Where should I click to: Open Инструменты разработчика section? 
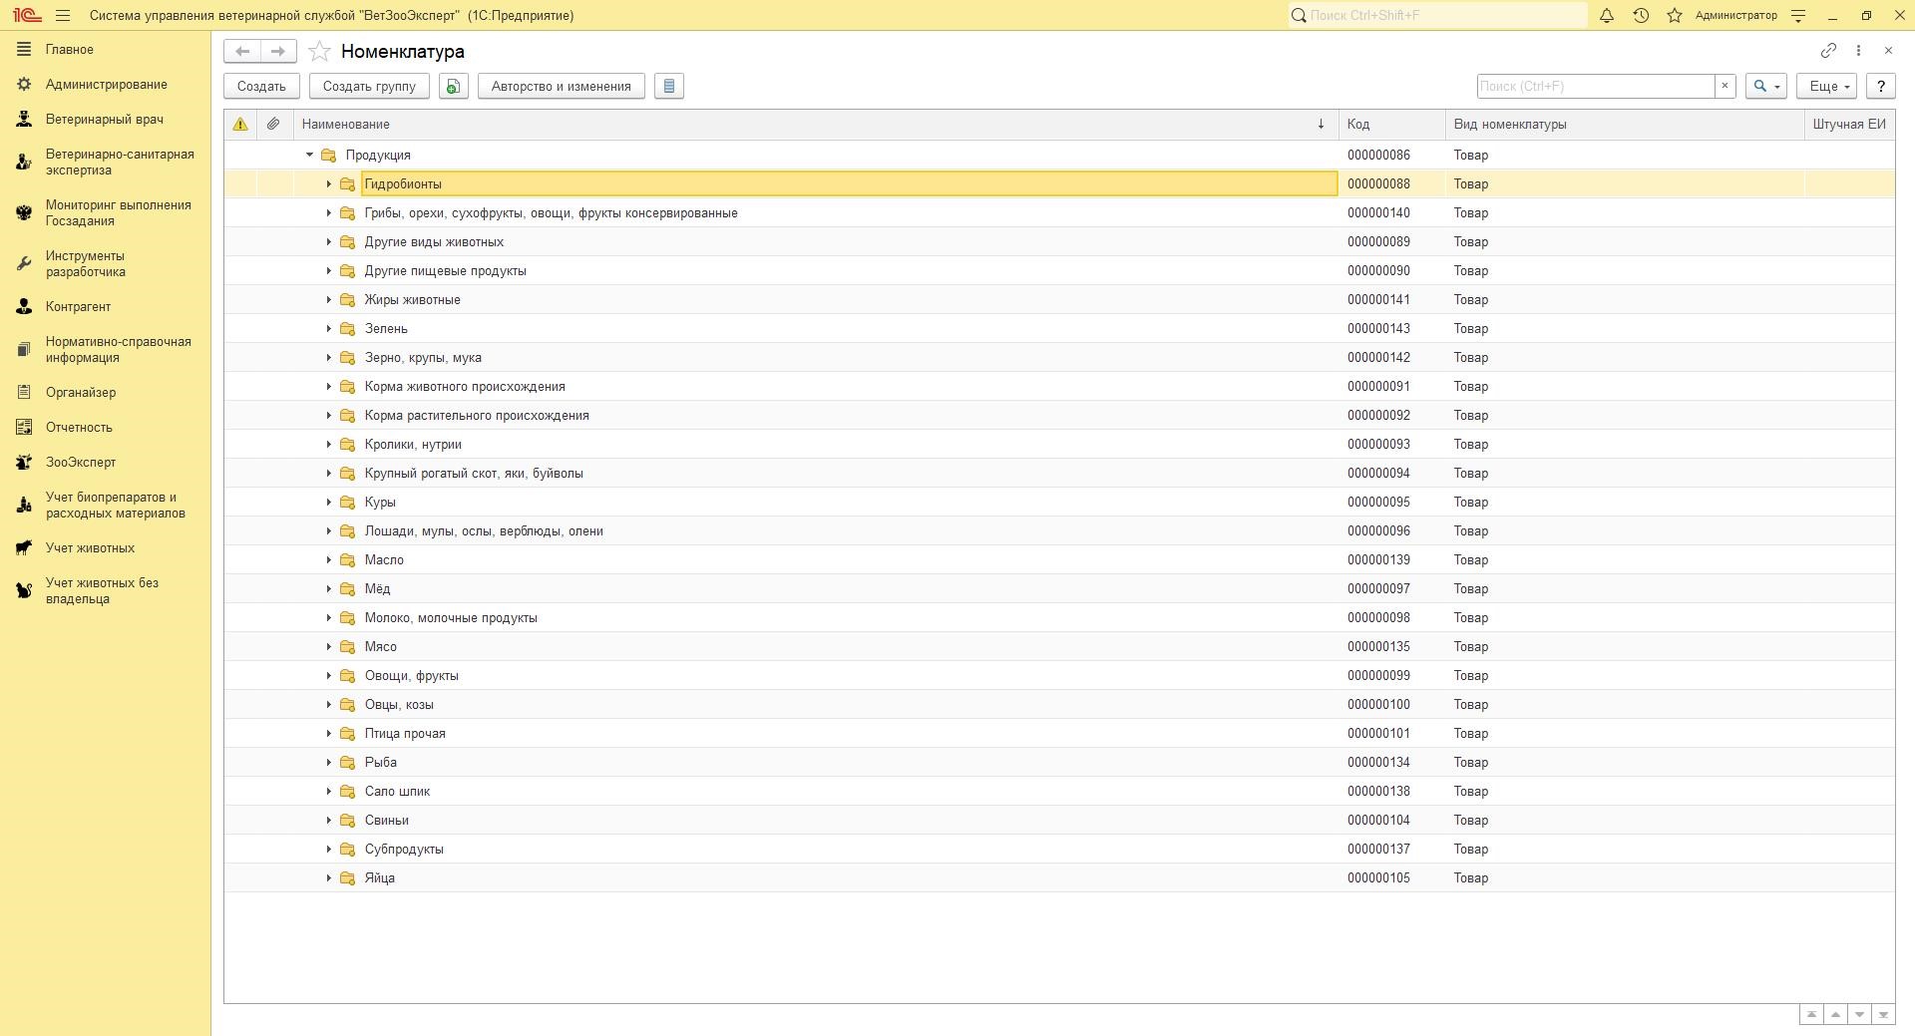105,264
